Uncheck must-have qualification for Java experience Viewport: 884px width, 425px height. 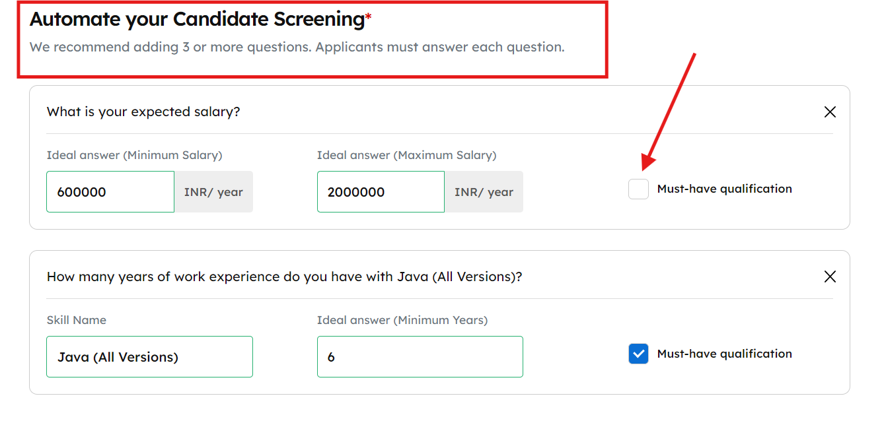[638, 354]
